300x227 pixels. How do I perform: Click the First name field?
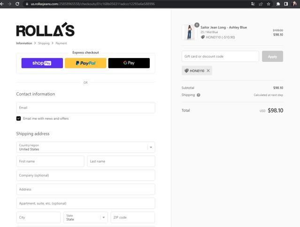click(x=50, y=161)
